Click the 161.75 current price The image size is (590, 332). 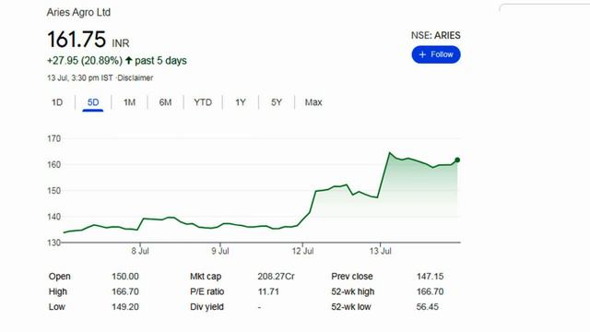[77, 39]
